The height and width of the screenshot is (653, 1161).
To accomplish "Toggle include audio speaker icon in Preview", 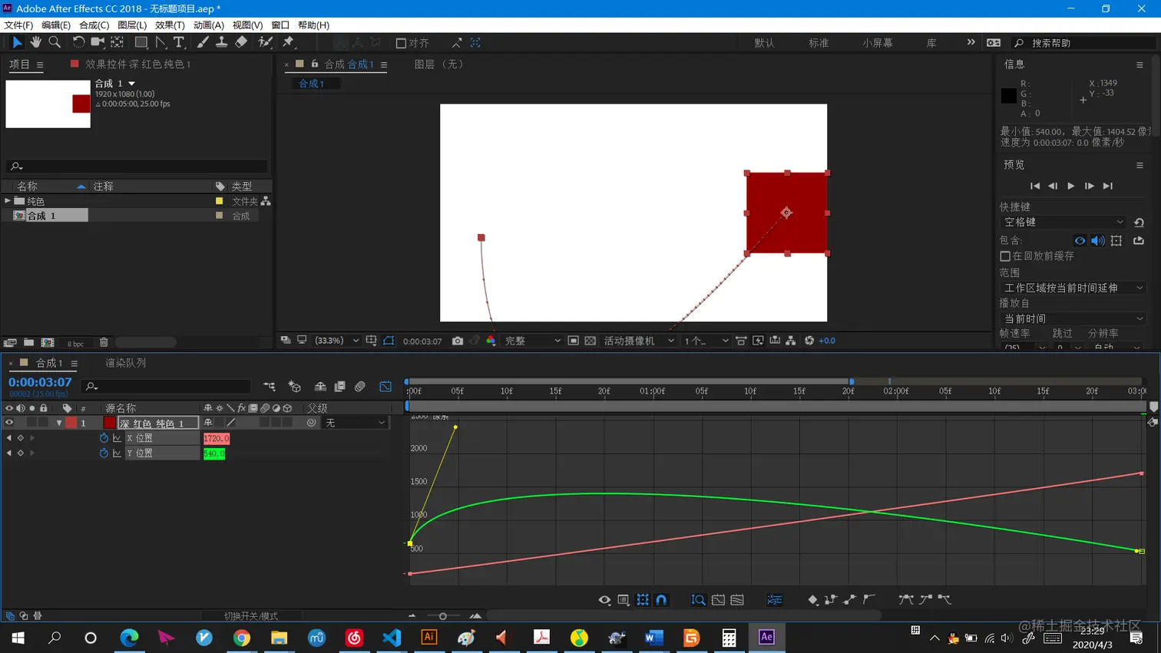I will pyautogui.click(x=1098, y=241).
